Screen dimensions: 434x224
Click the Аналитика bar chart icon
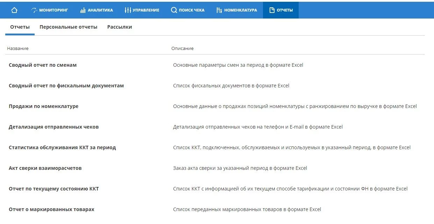83,10
